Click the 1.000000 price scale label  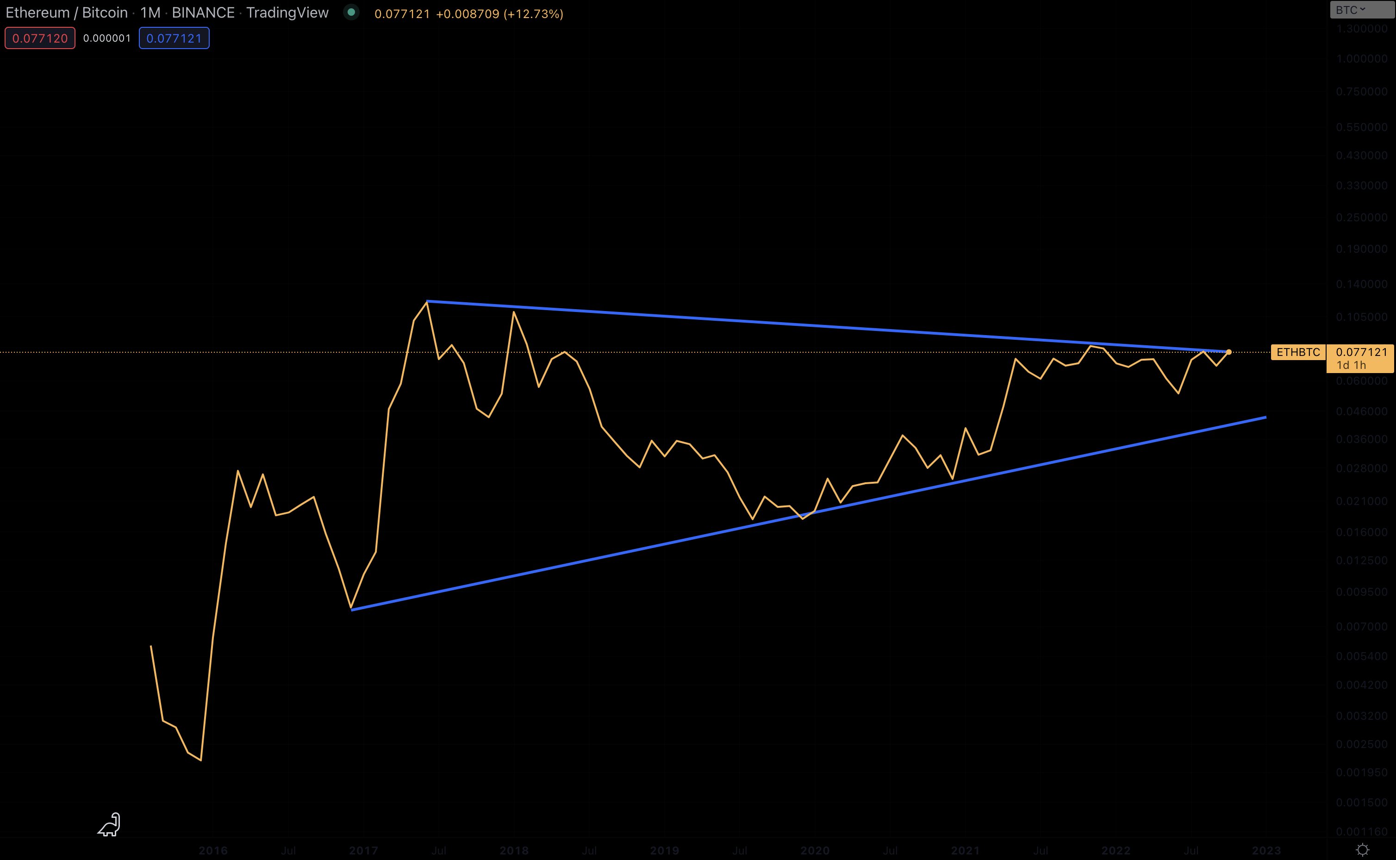coord(1361,59)
